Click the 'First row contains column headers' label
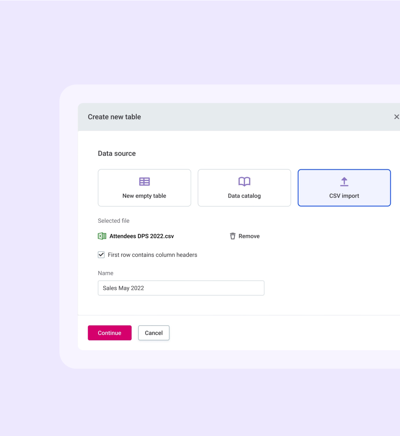This screenshot has height=436, width=400. 152,255
